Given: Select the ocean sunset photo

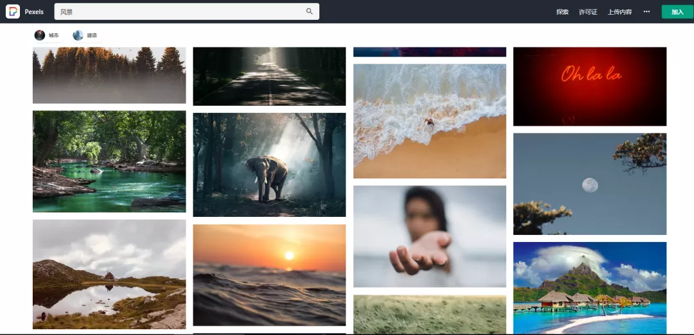Looking at the screenshot, I should tap(269, 275).
